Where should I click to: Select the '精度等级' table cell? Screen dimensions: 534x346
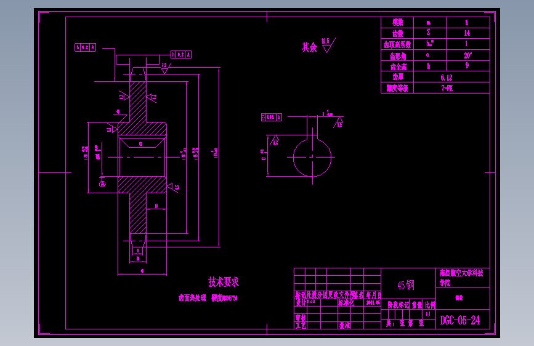(x=397, y=88)
